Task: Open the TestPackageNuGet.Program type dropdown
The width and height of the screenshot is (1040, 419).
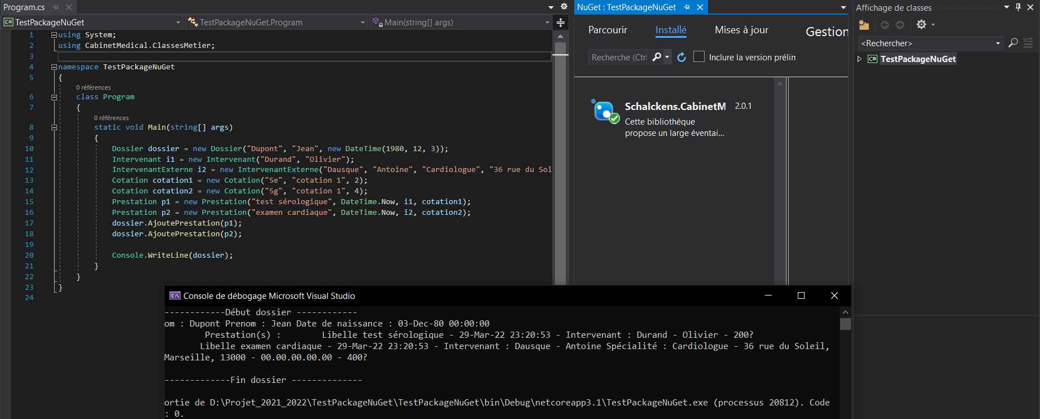Action: (x=277, y=23)
